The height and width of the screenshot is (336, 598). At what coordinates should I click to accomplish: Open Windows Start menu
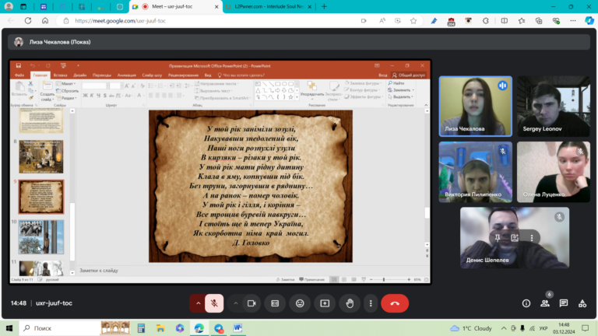[9, 328]
